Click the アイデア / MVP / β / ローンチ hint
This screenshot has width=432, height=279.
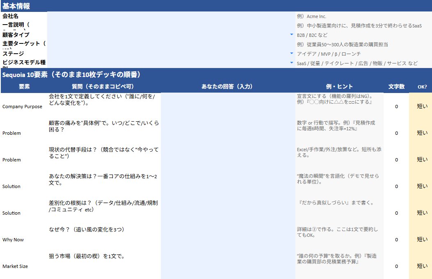(363, 54)
